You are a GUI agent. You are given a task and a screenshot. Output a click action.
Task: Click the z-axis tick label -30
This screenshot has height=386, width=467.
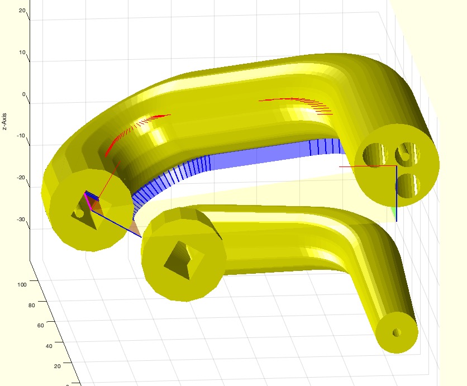click(x=20, y=220)
